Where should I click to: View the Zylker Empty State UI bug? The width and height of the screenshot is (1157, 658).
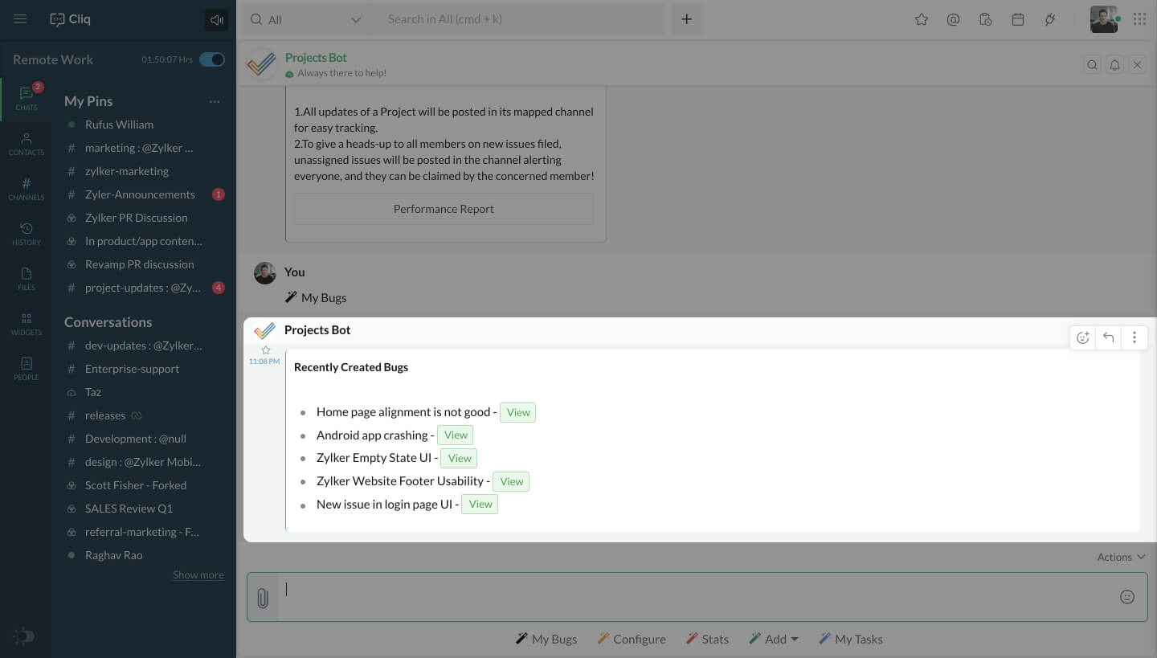pyautogui.click(x=460, y=458)
